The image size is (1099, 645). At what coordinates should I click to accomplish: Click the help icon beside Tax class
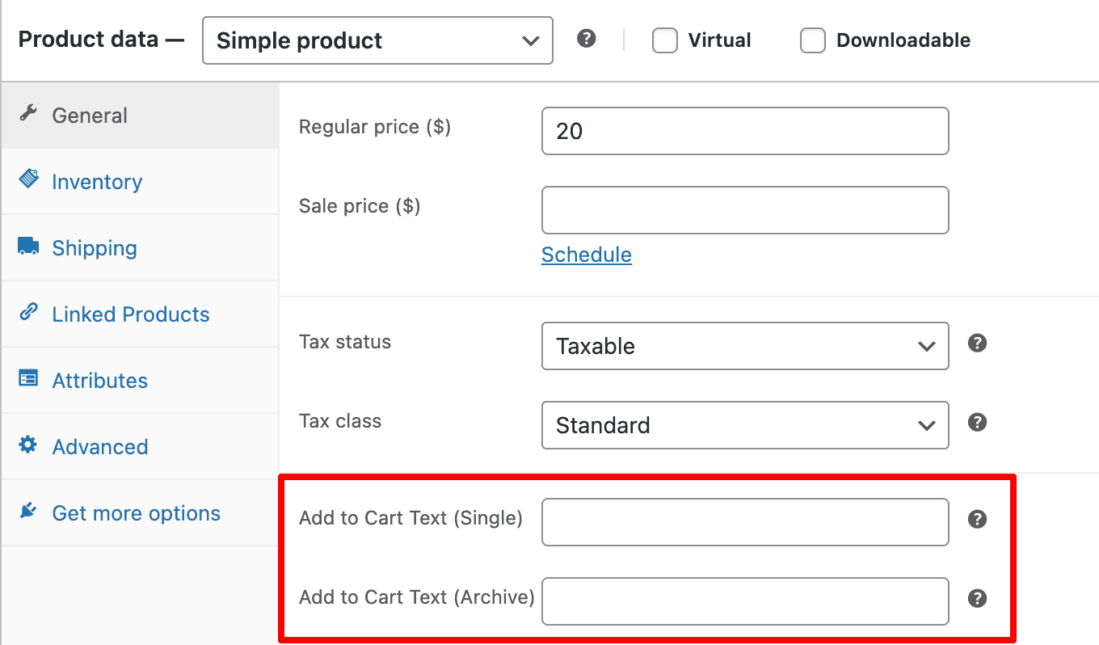tap(978, 423)
